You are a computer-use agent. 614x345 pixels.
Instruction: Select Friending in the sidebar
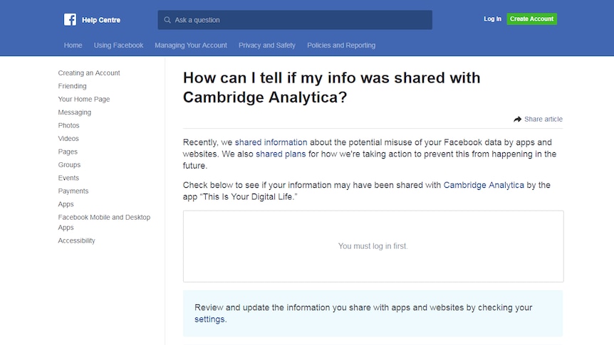coord(72,86)
